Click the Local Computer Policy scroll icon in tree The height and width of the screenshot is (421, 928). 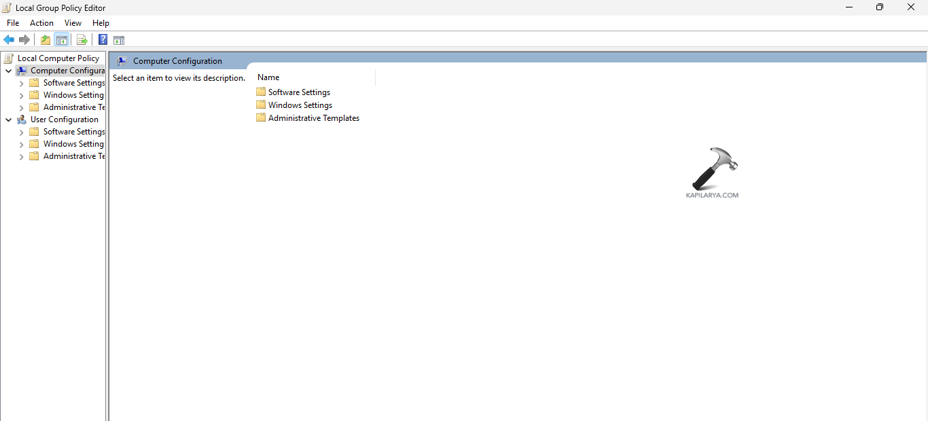pyautogui.click(x=9, y=58)
